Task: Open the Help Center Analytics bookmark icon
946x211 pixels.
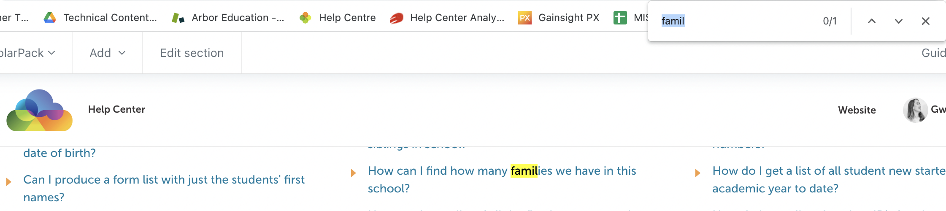Action: 397,18
